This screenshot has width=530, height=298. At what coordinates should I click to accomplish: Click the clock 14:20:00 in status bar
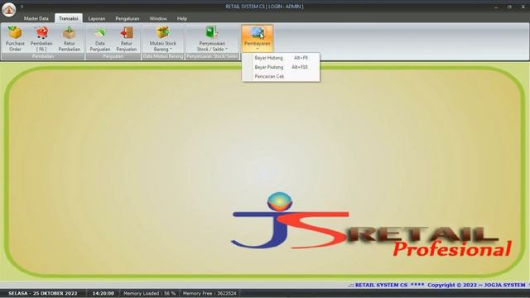click(103, 293)
